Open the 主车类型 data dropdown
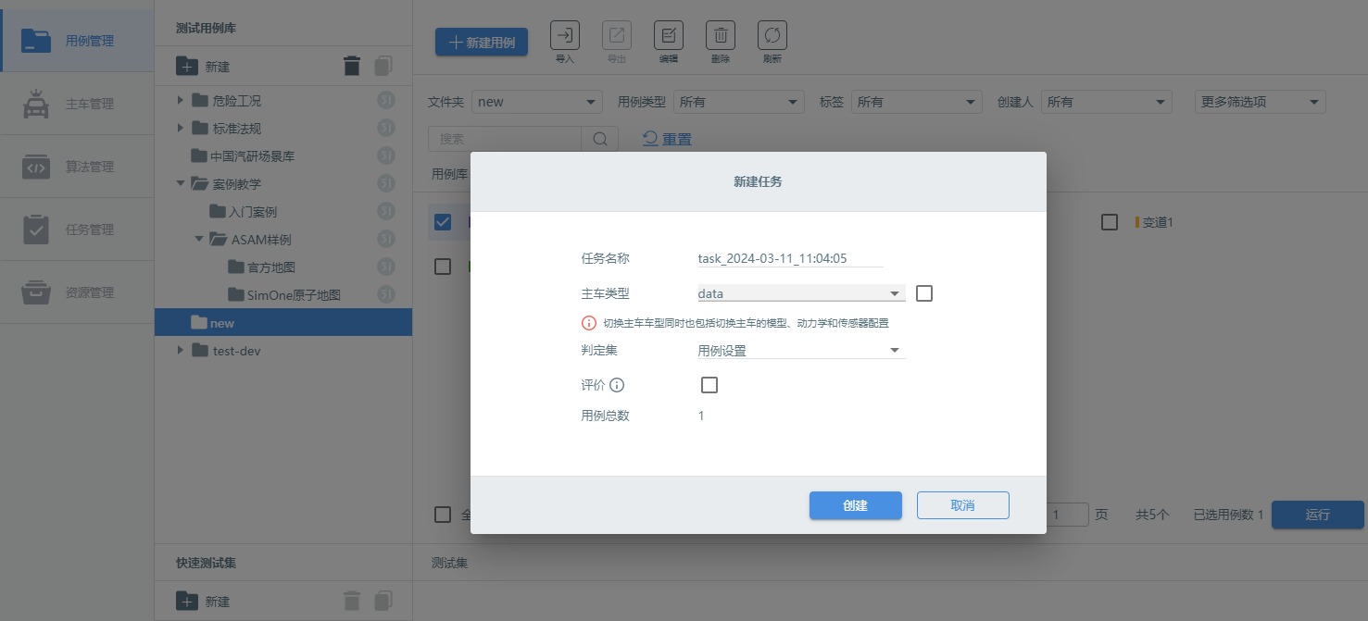 (x=801, y=293)
